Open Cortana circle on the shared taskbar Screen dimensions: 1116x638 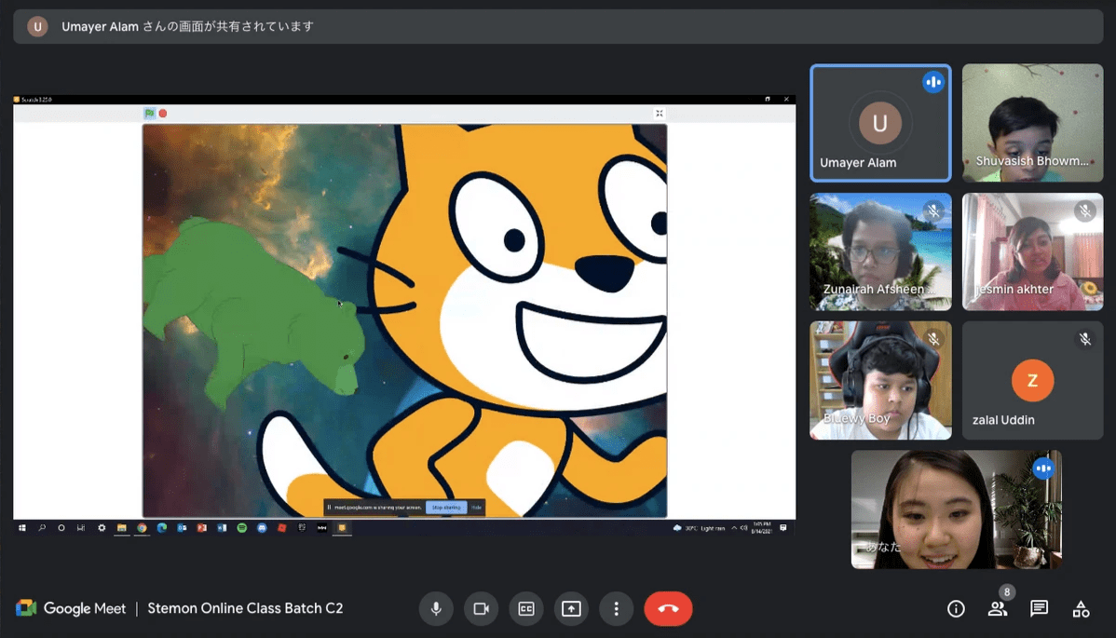[61, 528]
